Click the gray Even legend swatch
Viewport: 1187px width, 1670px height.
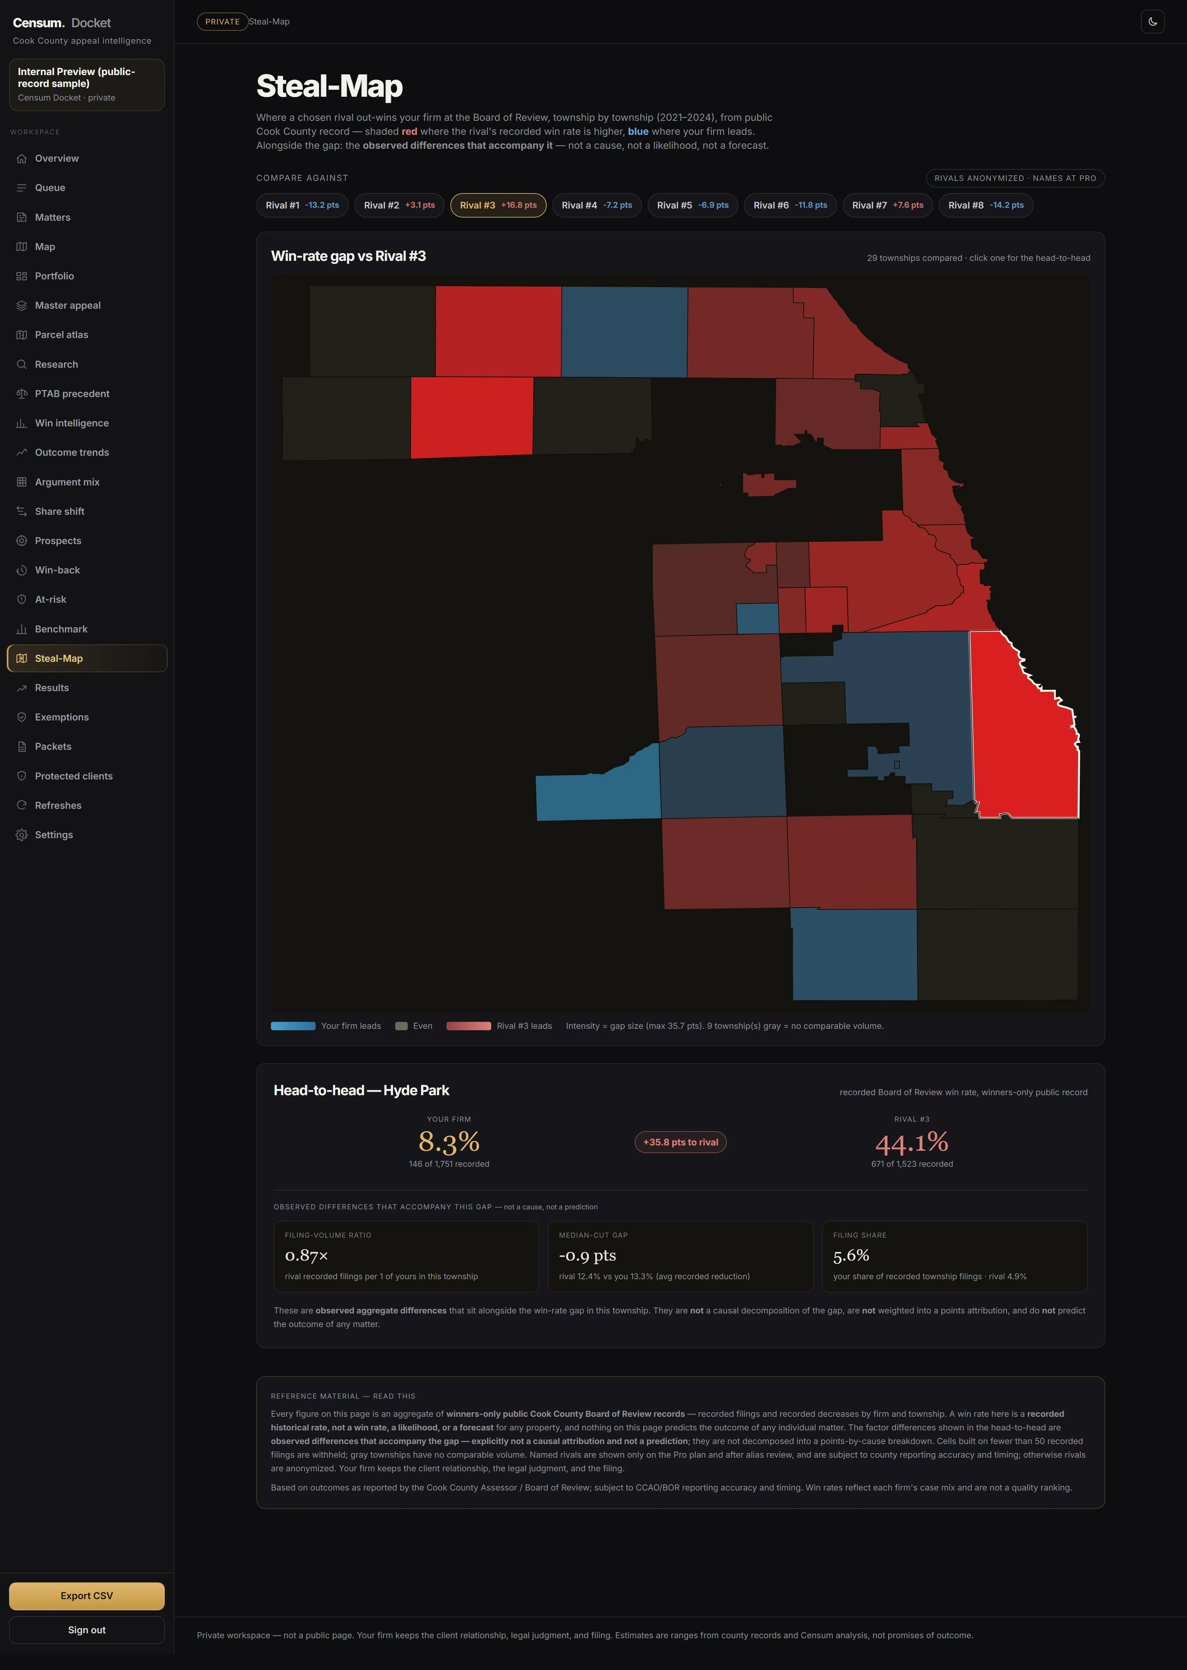(401, 1026)
